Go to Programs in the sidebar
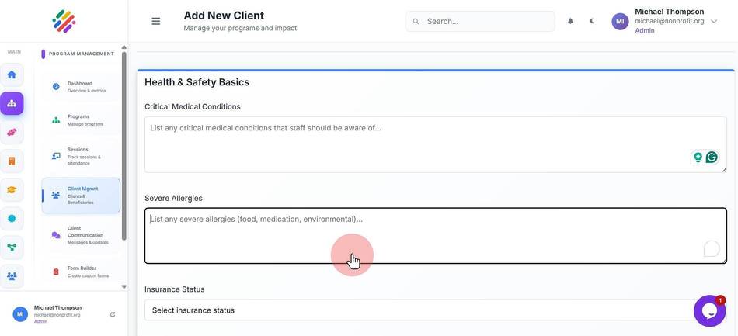Image resolution: width=738 pixels, height=336 pixels. click(x=81, y=120)
